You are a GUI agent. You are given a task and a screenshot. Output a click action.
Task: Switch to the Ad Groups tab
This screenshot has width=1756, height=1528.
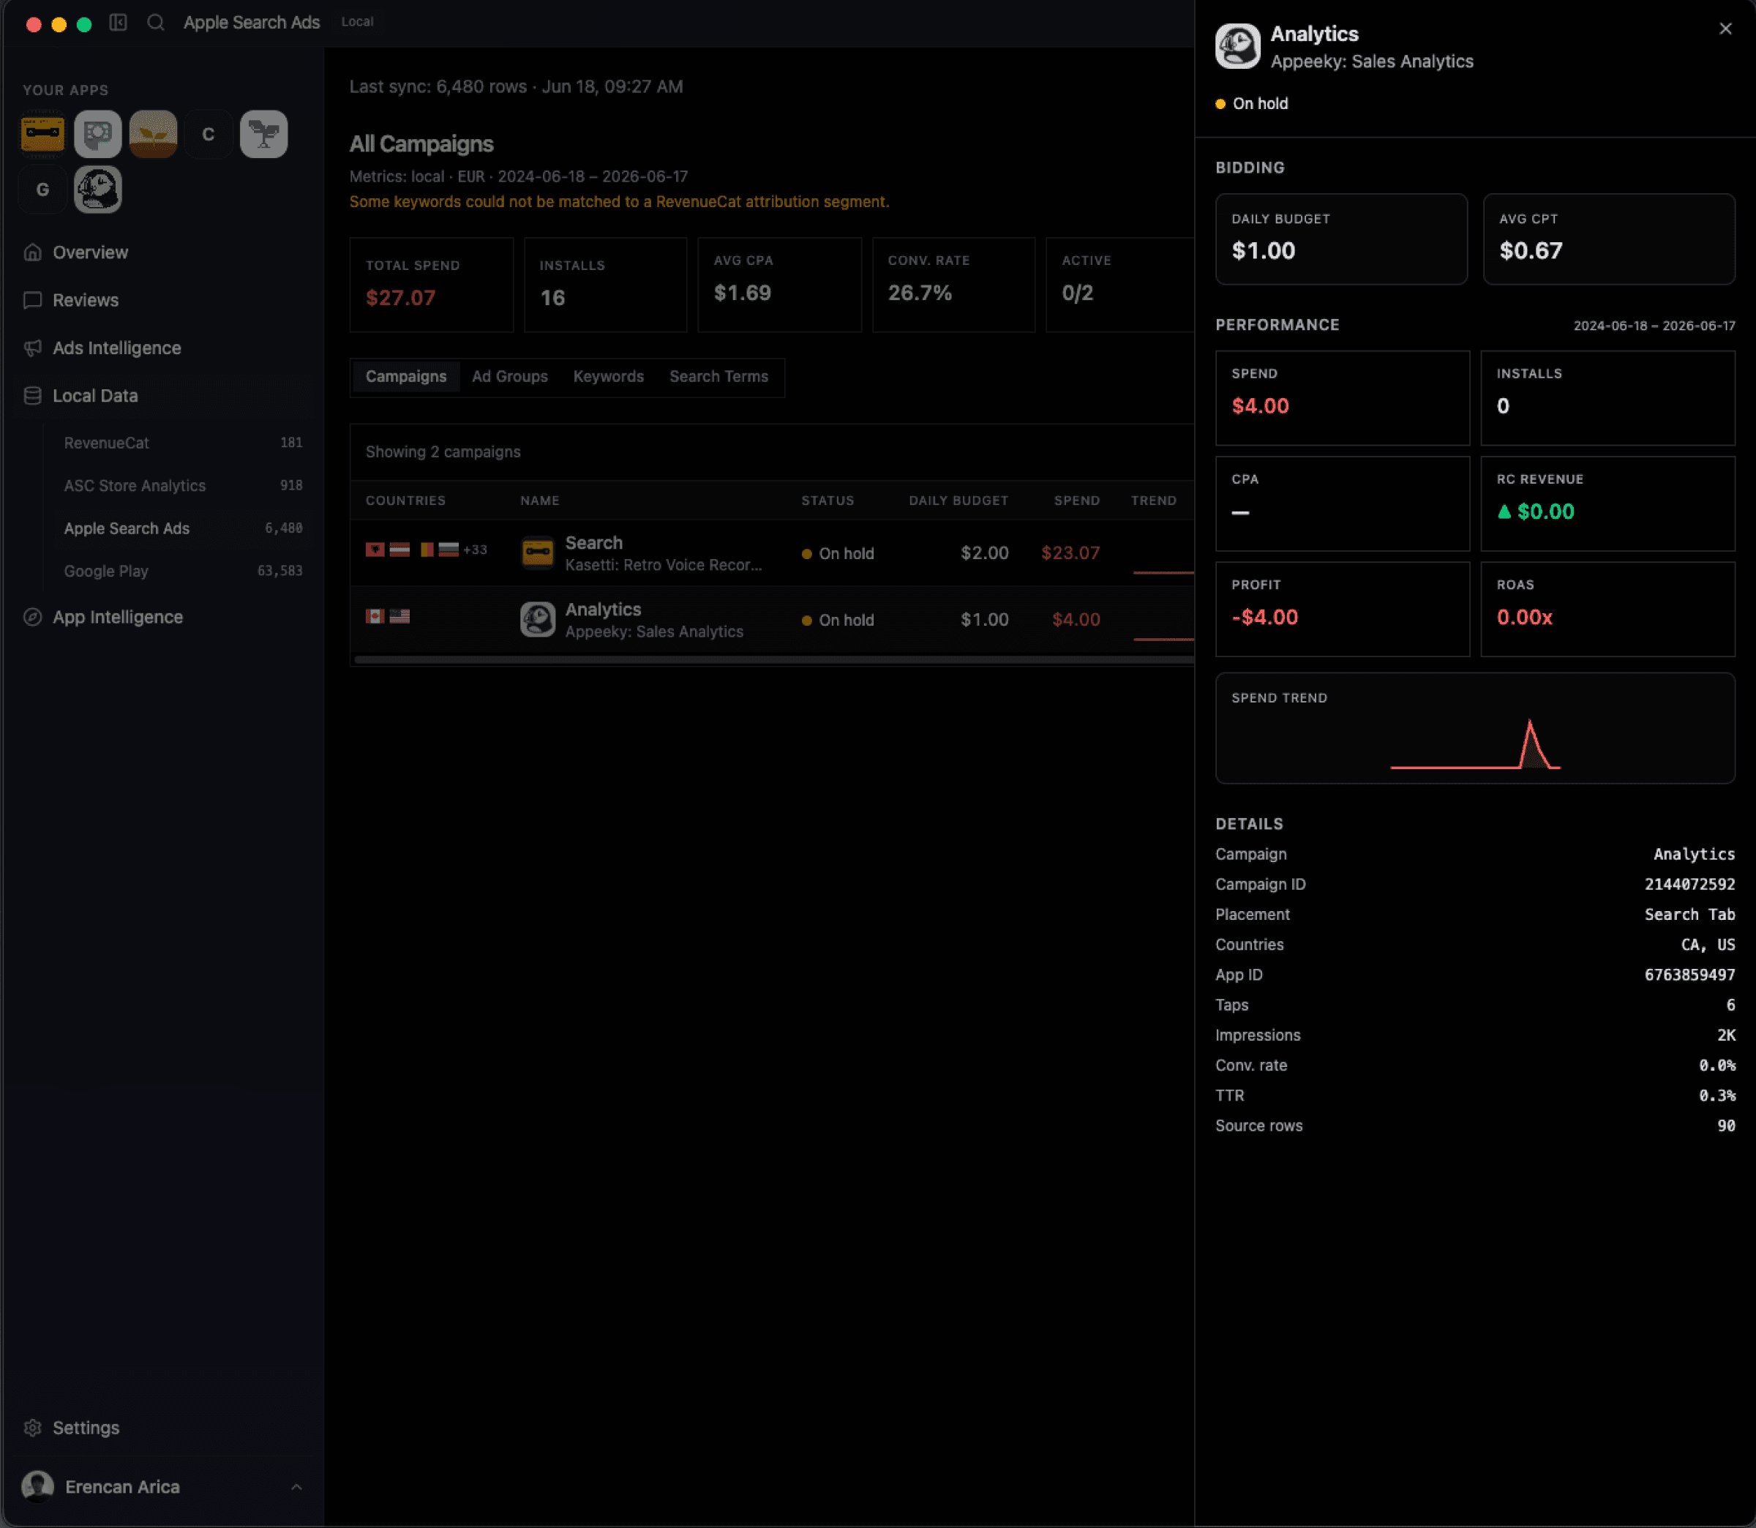[x=510, y=376]
